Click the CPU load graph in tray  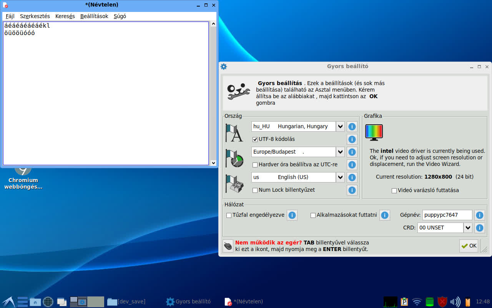coord(391,302)
